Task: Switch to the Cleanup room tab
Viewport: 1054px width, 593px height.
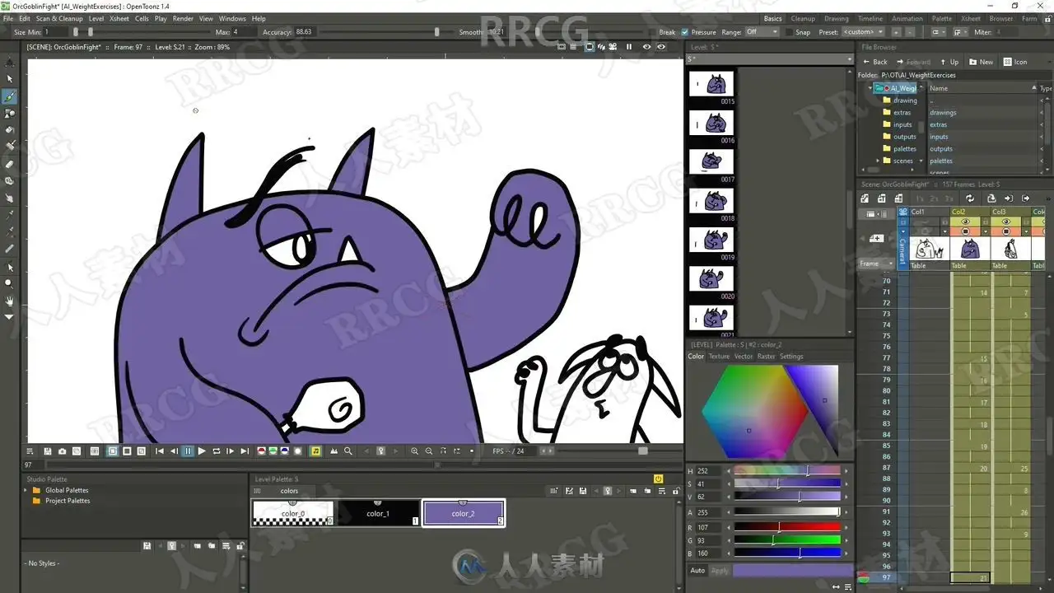Action: click(803, 18)
